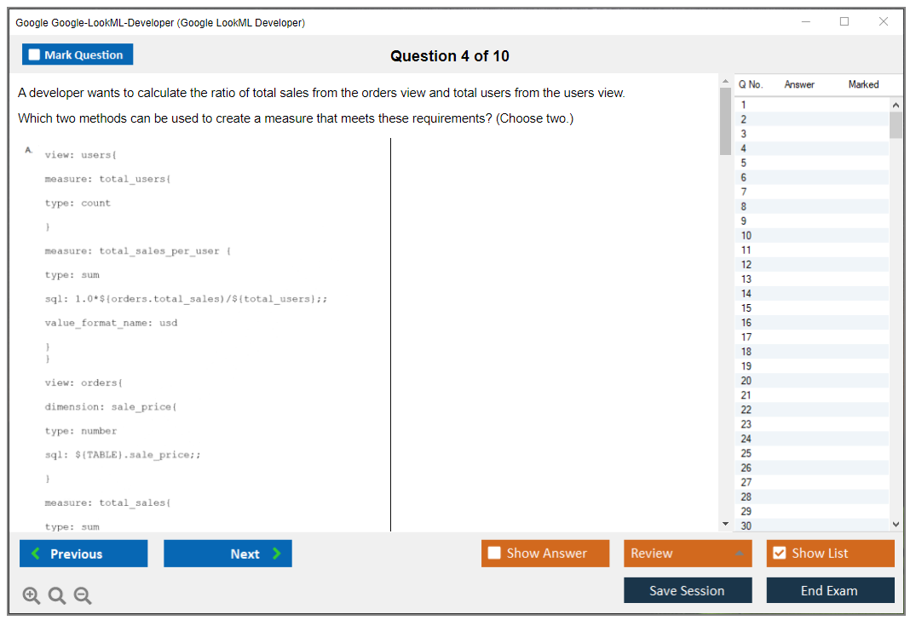
Task: Click the Marked column header
Action: [863, 84]
